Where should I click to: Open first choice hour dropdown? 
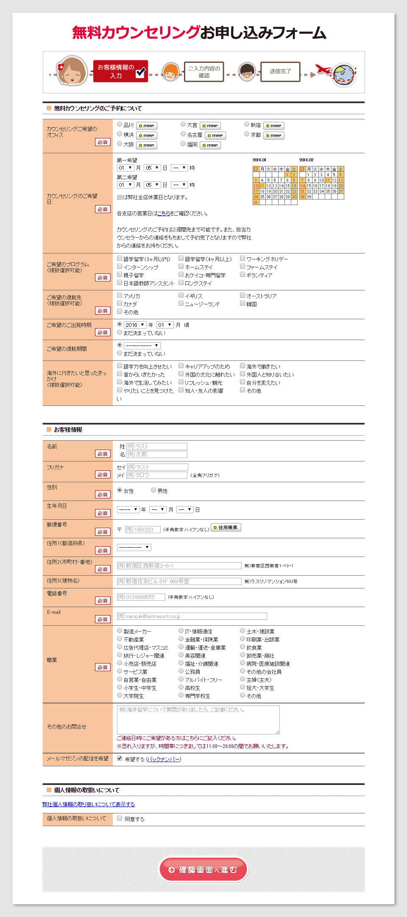[179, 168]
